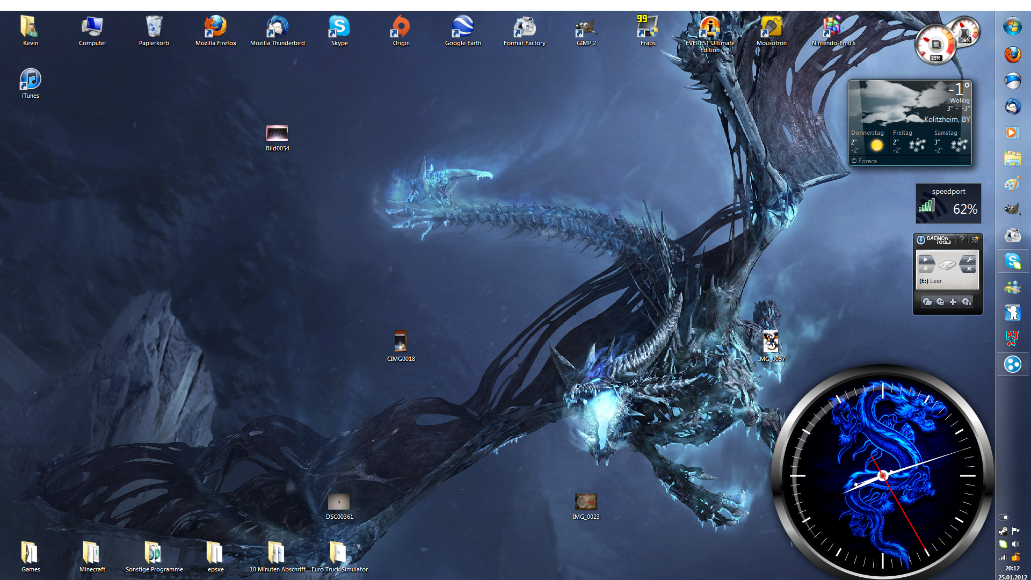Open the Minecraft folder

[x=92, y=556]
